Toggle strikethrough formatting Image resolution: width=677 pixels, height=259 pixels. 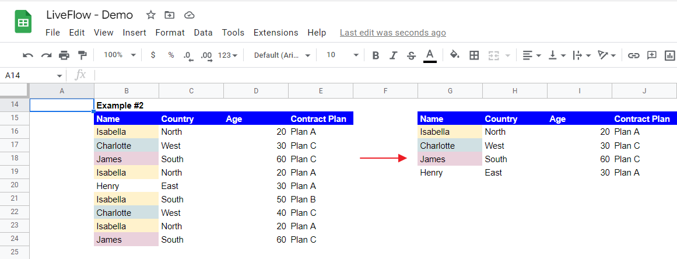point(411,55)
